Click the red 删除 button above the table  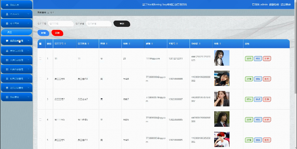[x=58, y=33]
